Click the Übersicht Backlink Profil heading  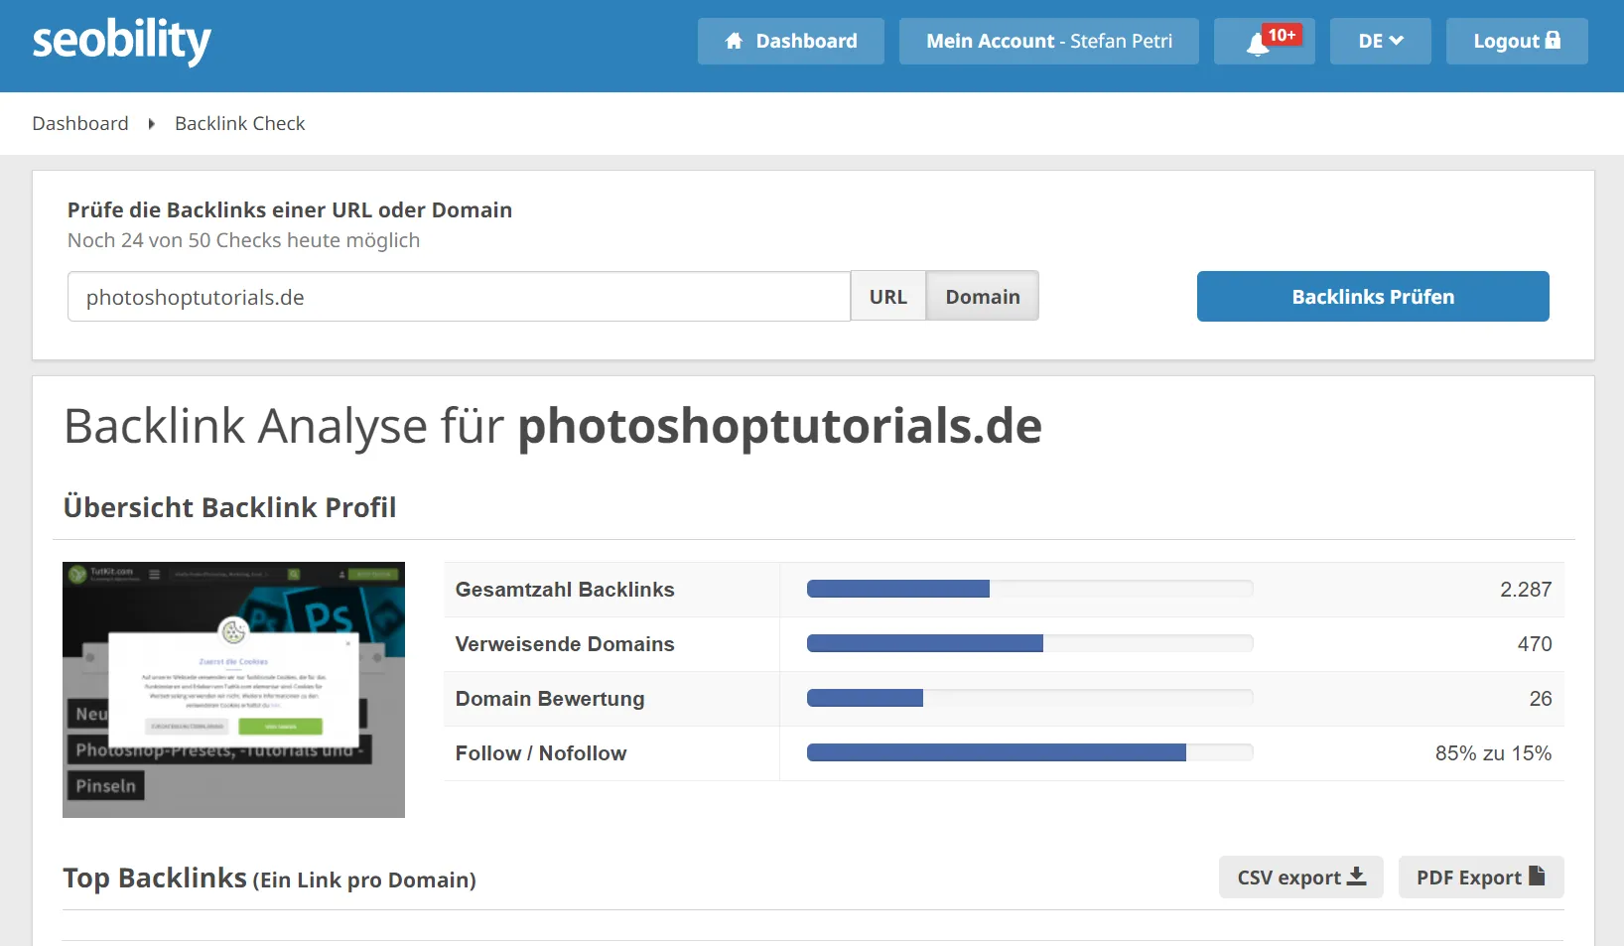coord(229,507)
